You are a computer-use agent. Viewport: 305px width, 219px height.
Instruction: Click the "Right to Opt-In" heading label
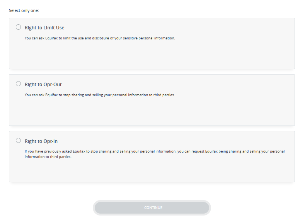tap(41, 141)
